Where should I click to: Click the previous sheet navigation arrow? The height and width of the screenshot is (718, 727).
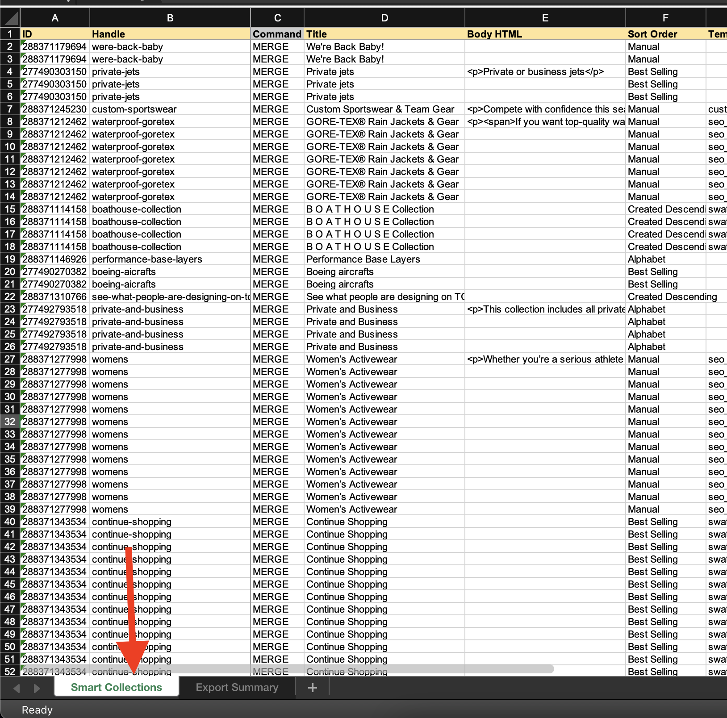pyautogui.click(x=17, y=688)
